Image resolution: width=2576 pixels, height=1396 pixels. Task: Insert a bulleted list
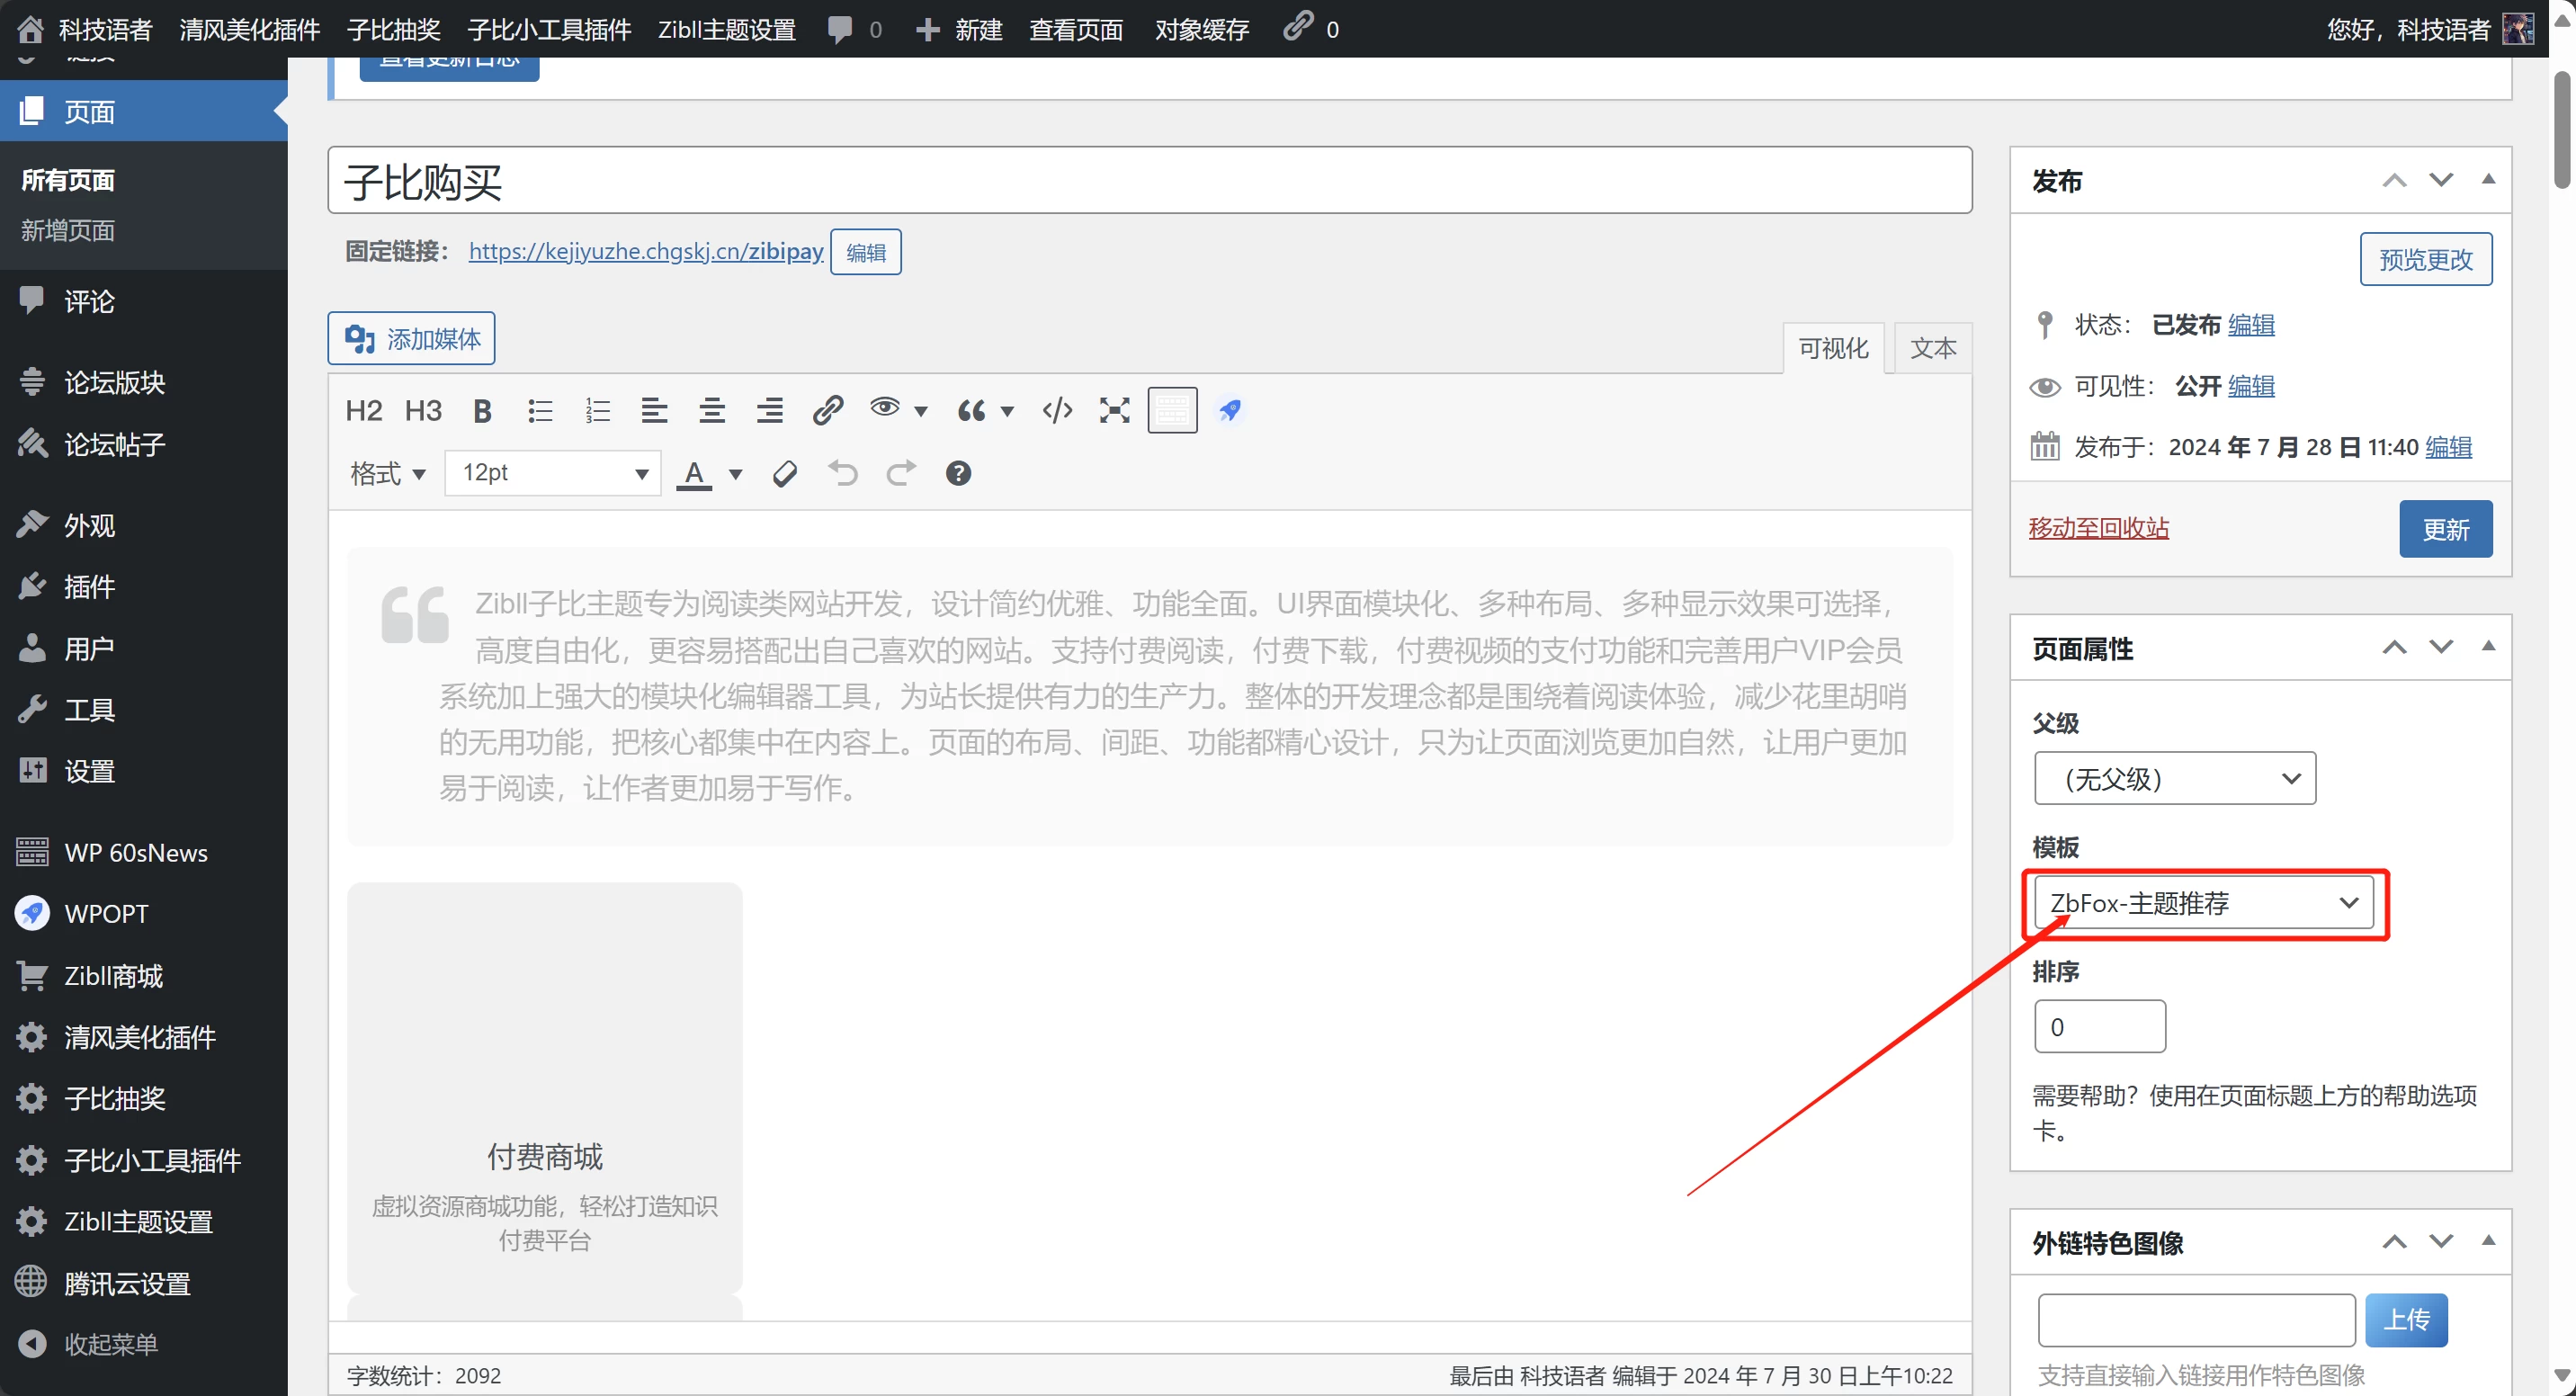click(540, 411)
